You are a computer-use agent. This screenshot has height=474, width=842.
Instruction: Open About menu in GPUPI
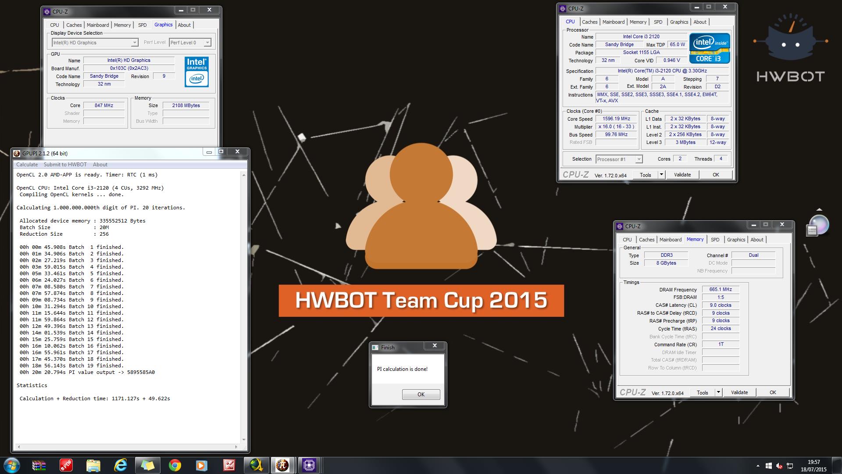coord(100,165)
